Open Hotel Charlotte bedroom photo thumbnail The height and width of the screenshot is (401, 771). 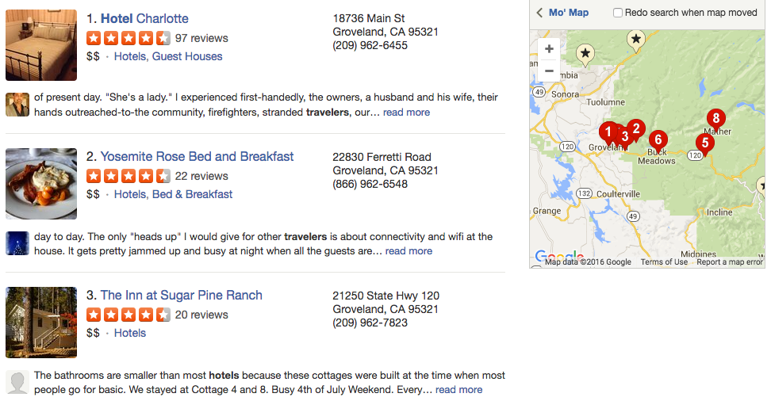pos(41,45)
